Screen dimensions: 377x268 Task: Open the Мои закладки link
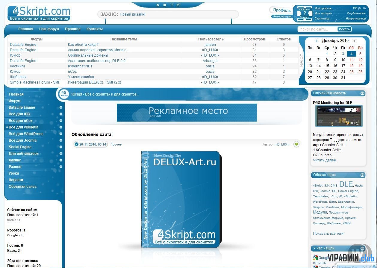click(x=323, y=13)
